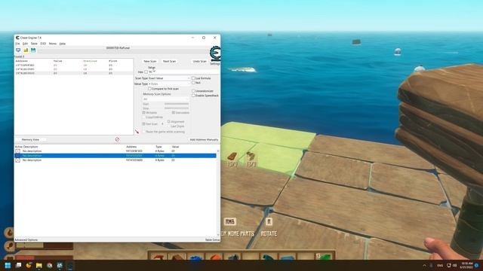This screenshot has width=483, height=271.
Task: Toggle the Hex checkbox
Action: pyautogui.click(x=146, y=72)
